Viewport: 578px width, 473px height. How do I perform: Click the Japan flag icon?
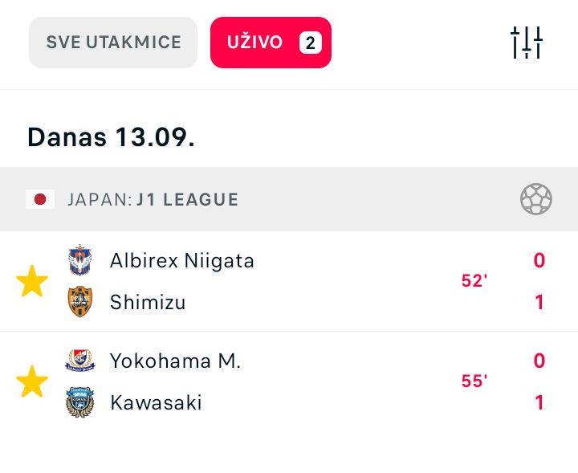click(x=40, y=199)
